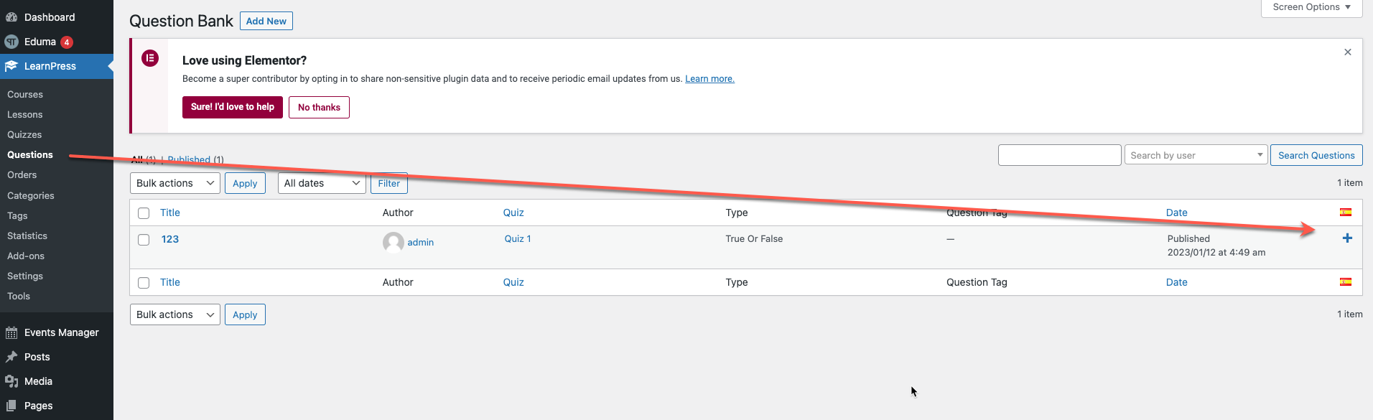Click the Posts pin icon in sidebar
Image resolution: width=1373 pixels, height=420 pixels.
click(11, 357)
